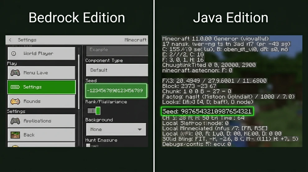Click the Chunk: 1 0 0 B debug line
308x172 pixels.
(x=197, y=91)
